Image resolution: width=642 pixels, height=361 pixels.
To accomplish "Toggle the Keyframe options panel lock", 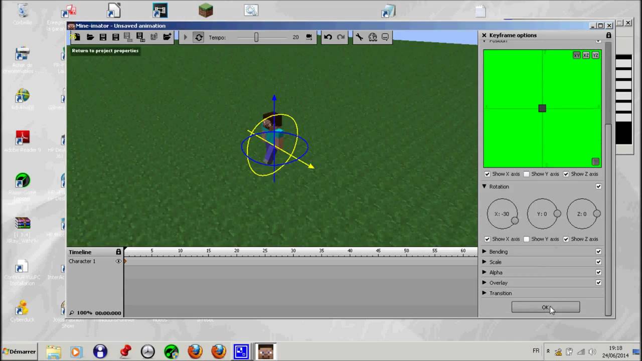I will tap(608, 35).
